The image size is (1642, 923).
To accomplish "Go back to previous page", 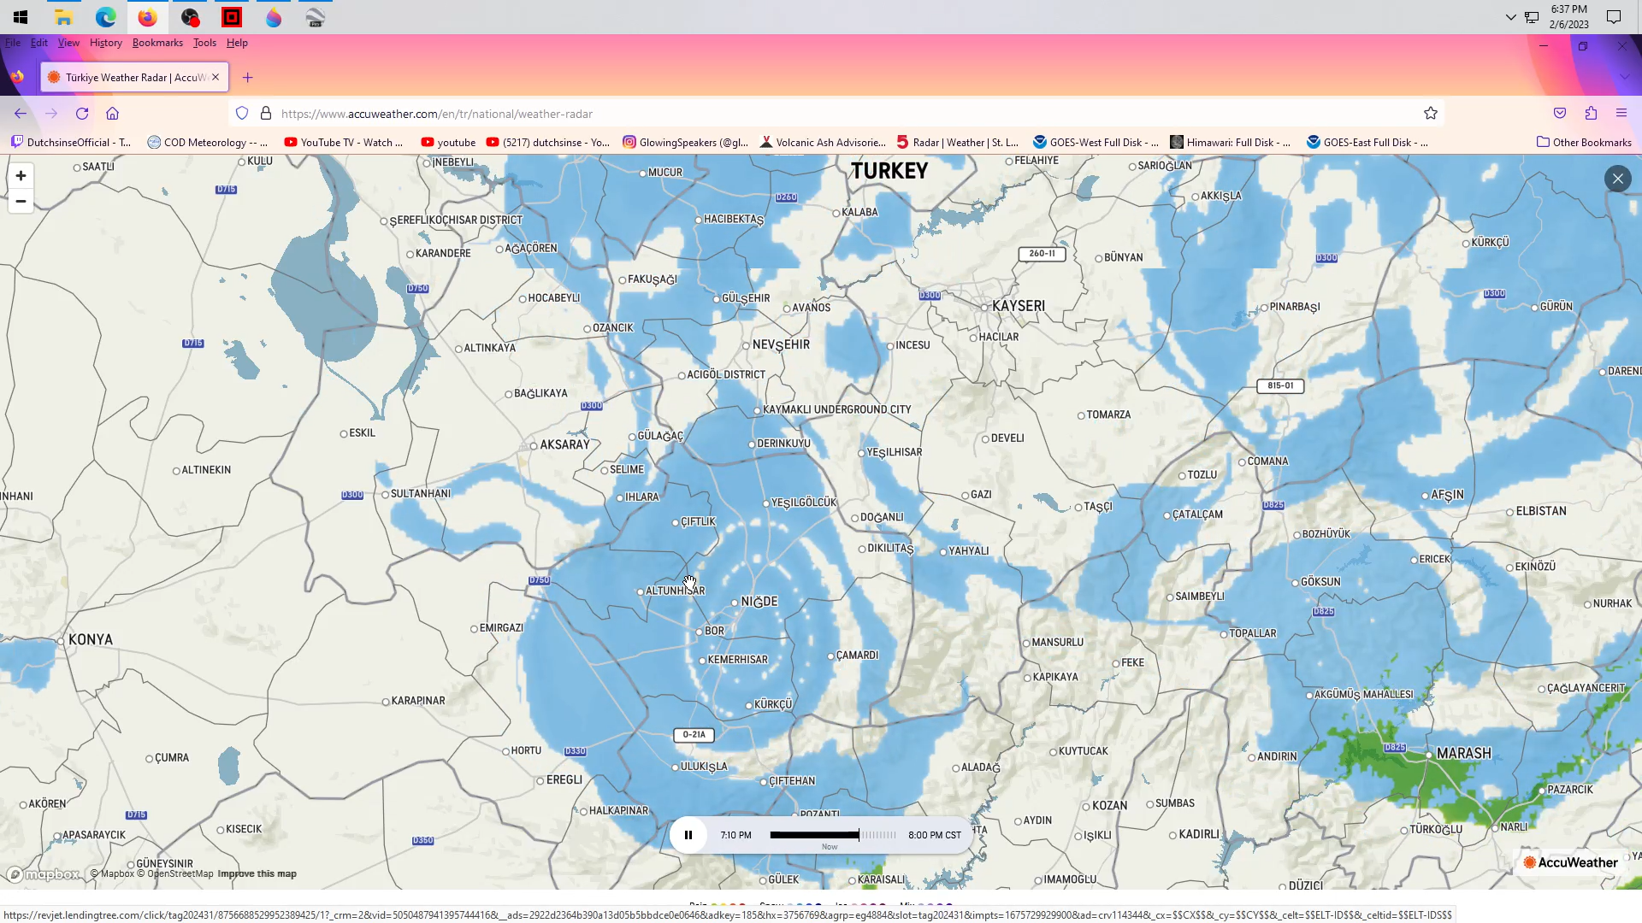I will pos(21,114).
